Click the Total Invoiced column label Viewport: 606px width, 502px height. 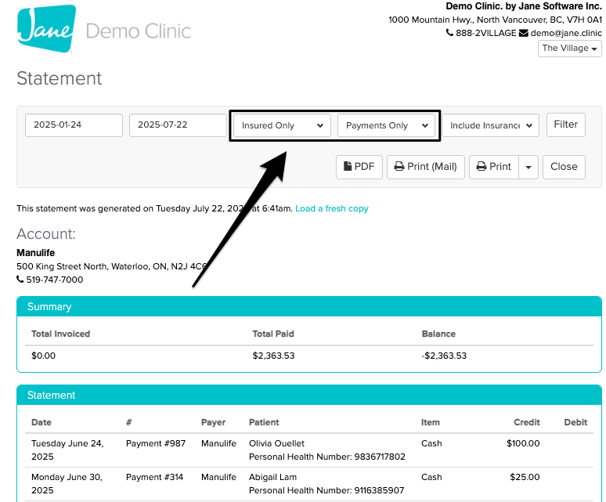pyautogui.click(x=60, y=334)
